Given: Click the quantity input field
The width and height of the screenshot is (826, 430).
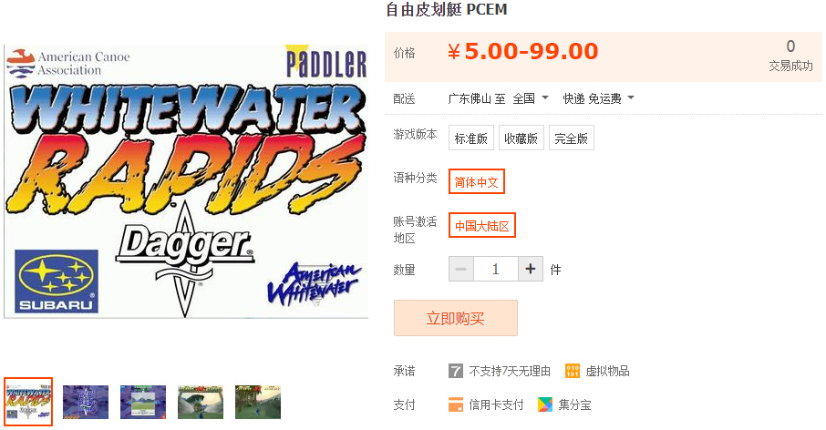Looking at the screenshot, I should tap(496, 269).
